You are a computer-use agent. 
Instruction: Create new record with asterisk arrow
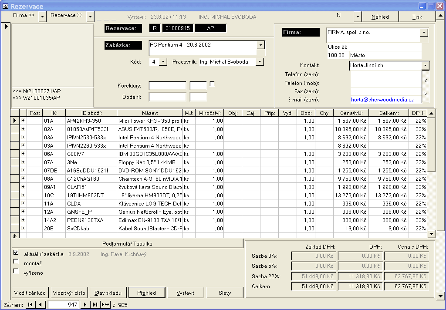click(105, 305)
